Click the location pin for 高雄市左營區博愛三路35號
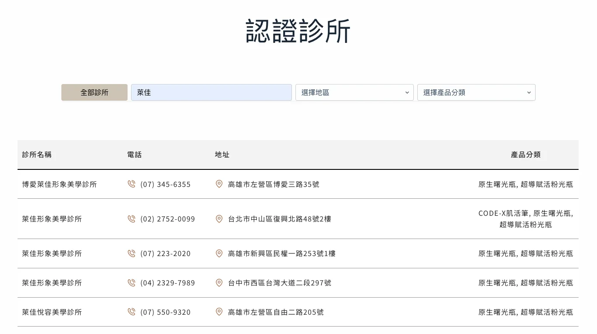The width and height of the screenshot is (597, 334). click(219, 184)
